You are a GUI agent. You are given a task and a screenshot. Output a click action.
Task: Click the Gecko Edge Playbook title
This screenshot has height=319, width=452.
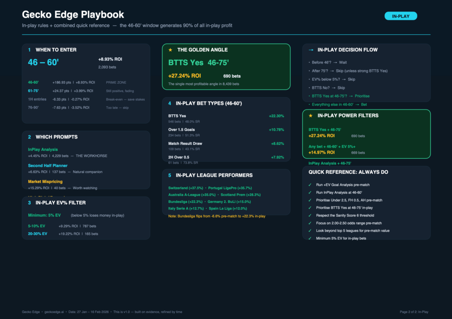(73, 15)
